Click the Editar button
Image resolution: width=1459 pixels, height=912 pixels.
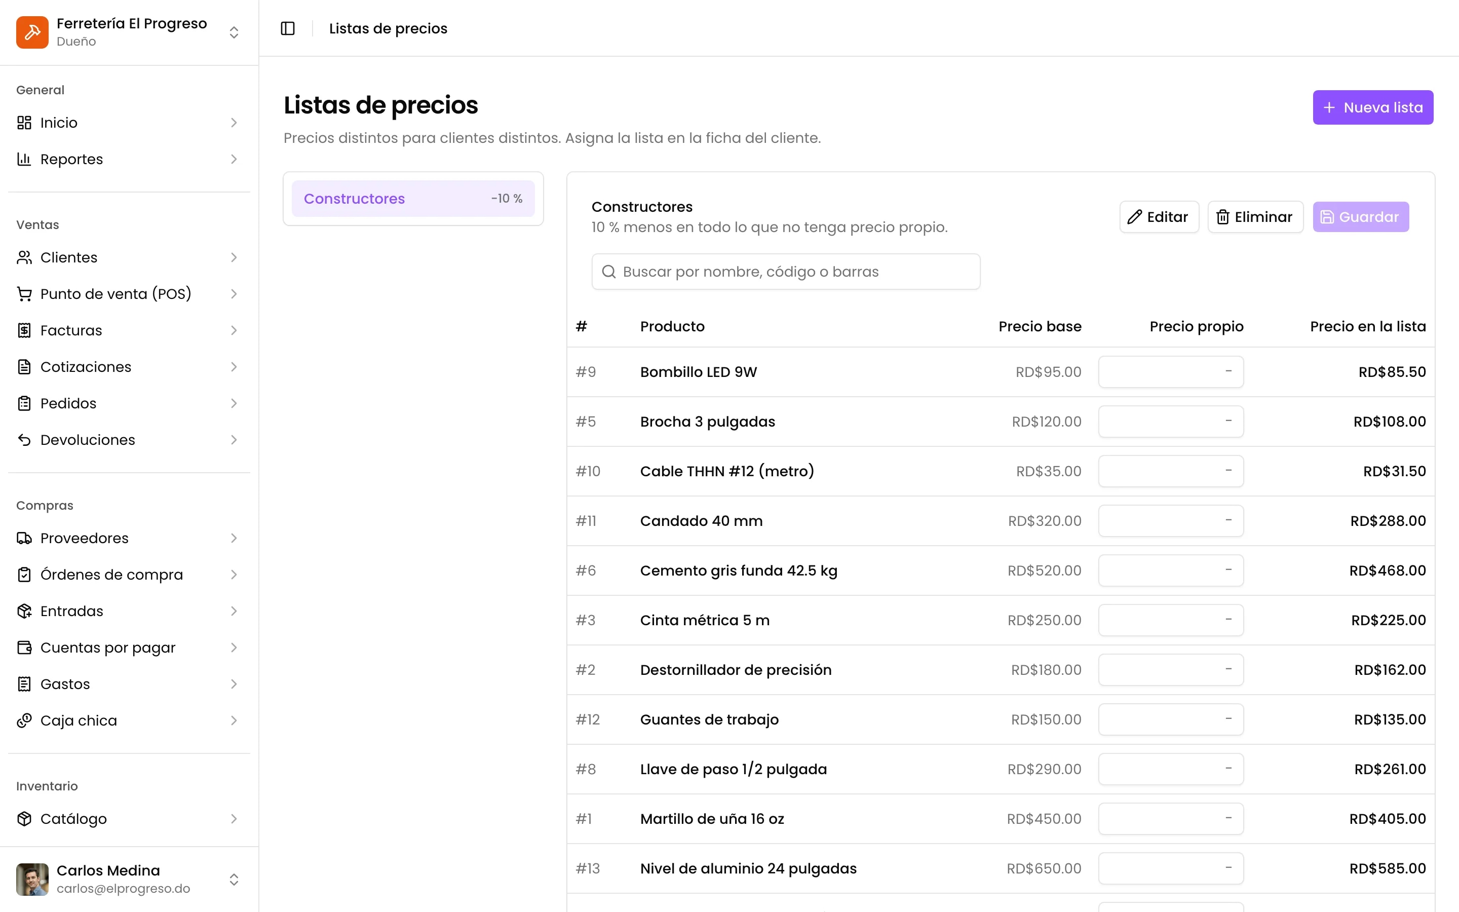[x=1159, y=216]
